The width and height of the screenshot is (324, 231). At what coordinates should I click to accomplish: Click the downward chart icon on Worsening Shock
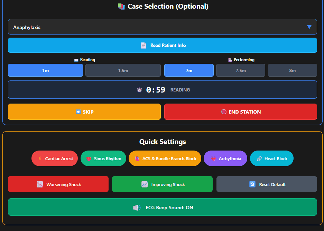tap(39, 184)
